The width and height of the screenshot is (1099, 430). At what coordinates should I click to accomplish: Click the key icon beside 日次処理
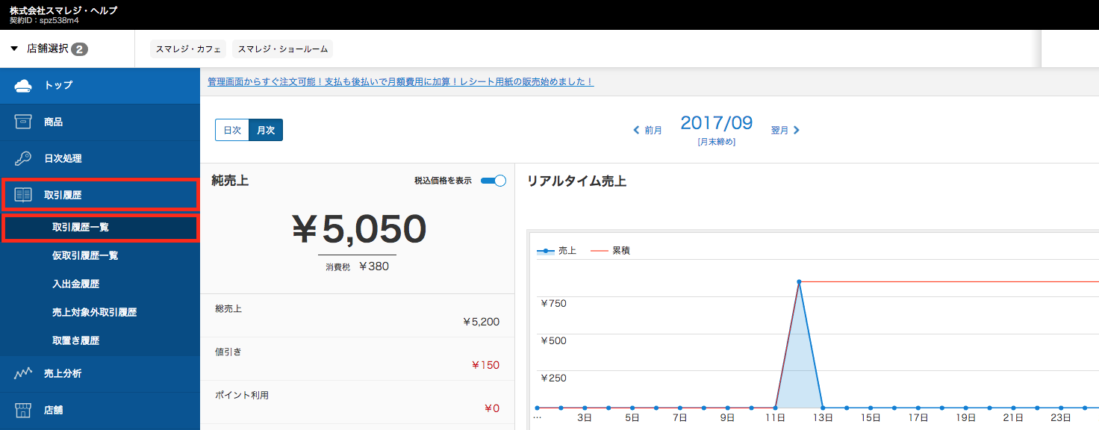pos(23,158)
